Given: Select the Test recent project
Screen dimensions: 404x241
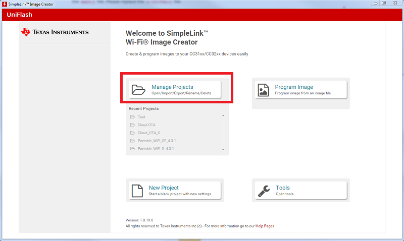Looking at the screenshot, I should point(141,117).
